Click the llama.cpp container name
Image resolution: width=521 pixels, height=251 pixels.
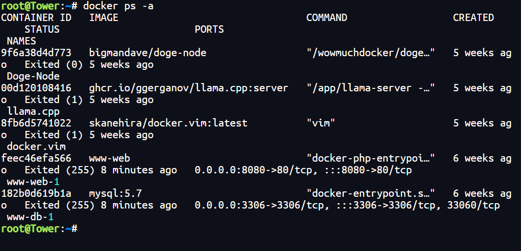[x=33, y=111]
